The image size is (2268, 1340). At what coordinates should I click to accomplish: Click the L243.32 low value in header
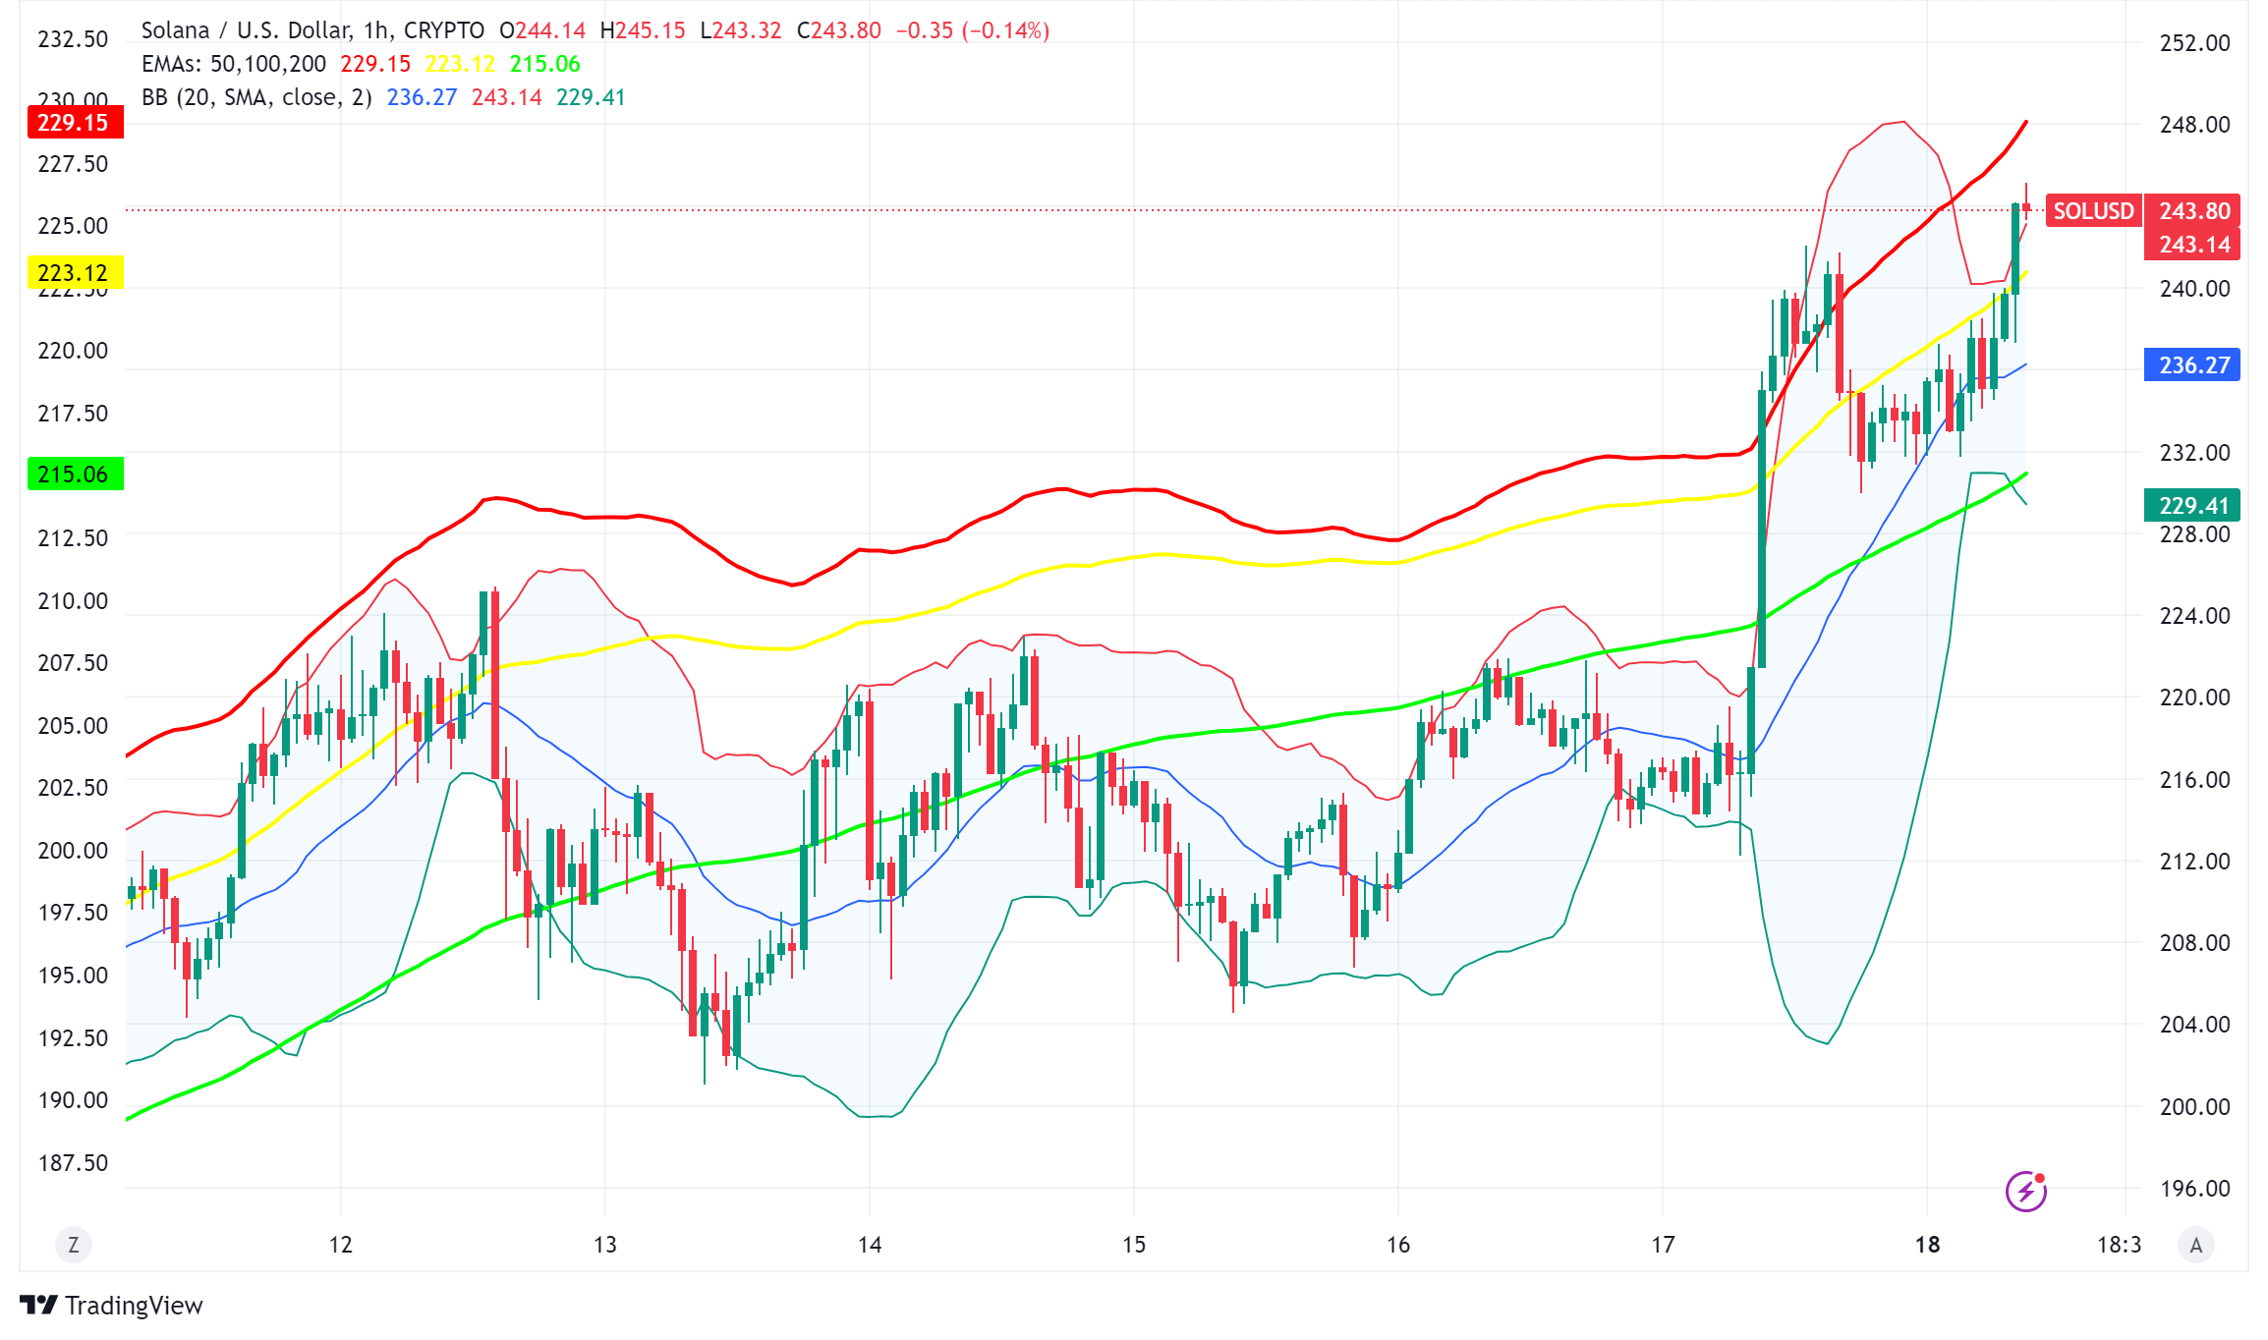pos(740,30)
